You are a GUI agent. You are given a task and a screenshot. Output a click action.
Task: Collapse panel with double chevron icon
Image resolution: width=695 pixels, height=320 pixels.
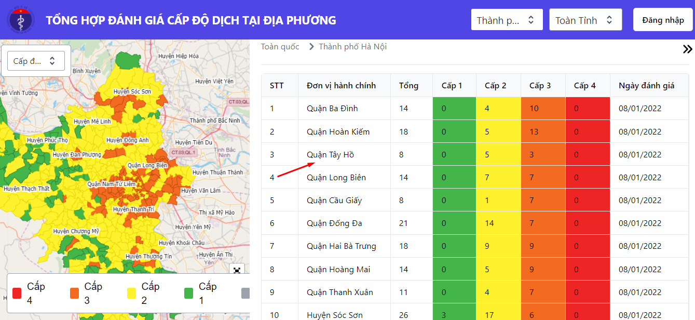pos(687,49)
